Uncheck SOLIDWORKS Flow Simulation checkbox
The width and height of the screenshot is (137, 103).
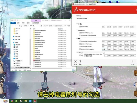pyautogui.click(x=80, y=41)
